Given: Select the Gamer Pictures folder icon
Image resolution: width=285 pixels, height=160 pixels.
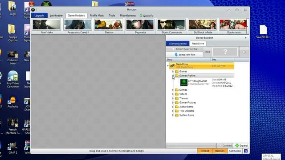Looking at the screenshot, I should [177, 103].
